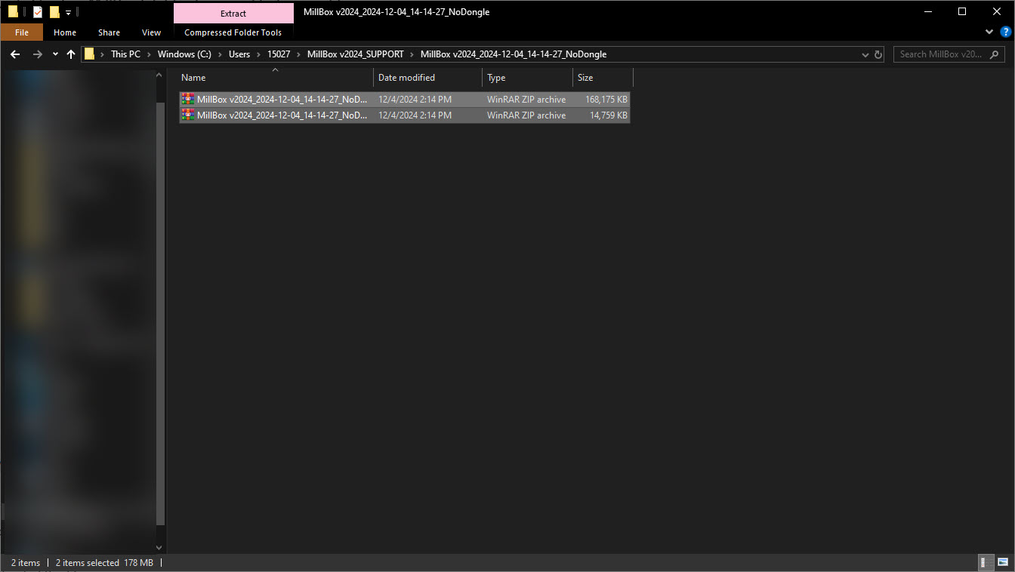Expand the chevron after 15027
The height and width of the screenshot is (572, 1015).
pyautogui.click(x=298, y=54)
